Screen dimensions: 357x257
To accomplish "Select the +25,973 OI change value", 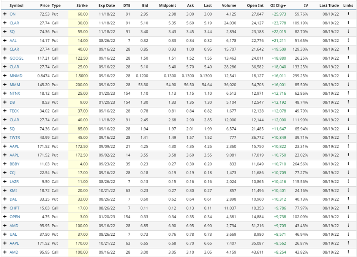I will (279, 14).
